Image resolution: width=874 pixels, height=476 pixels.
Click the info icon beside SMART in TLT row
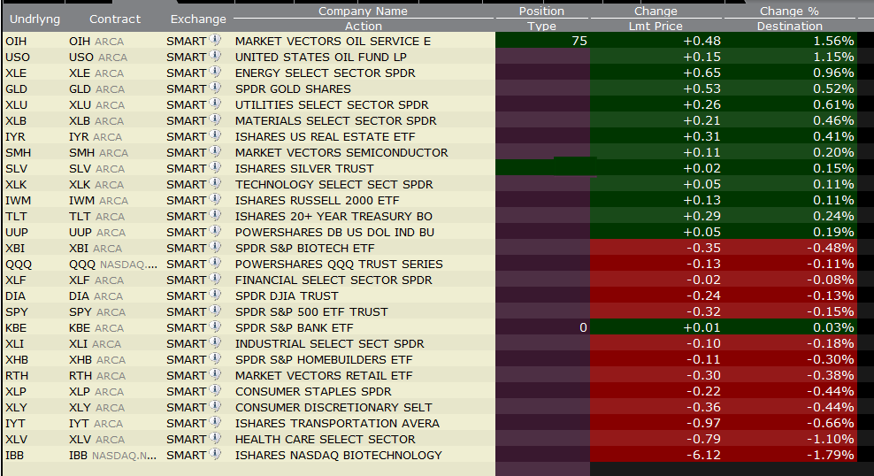215,216
